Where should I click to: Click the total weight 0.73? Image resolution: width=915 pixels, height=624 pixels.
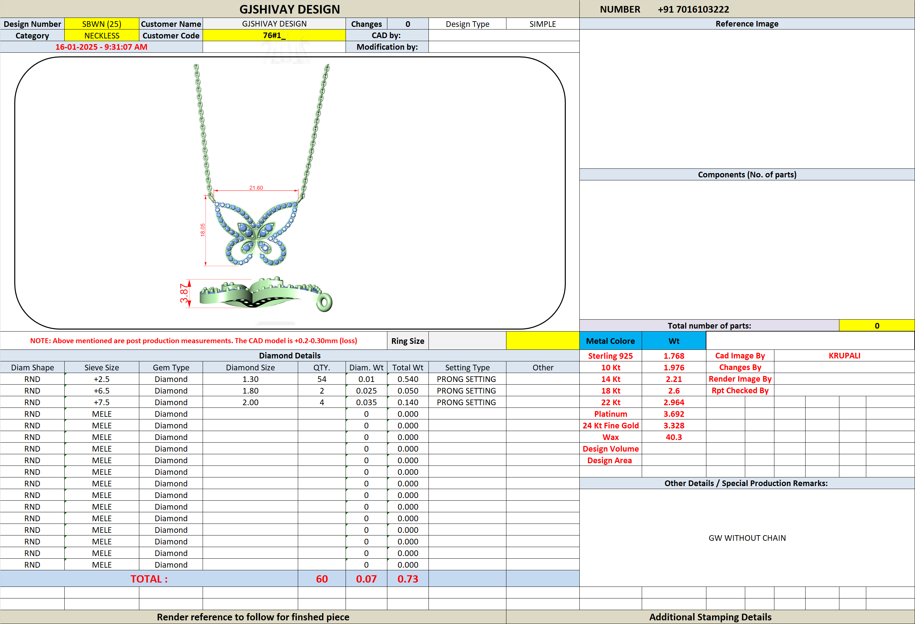(408, 579)
